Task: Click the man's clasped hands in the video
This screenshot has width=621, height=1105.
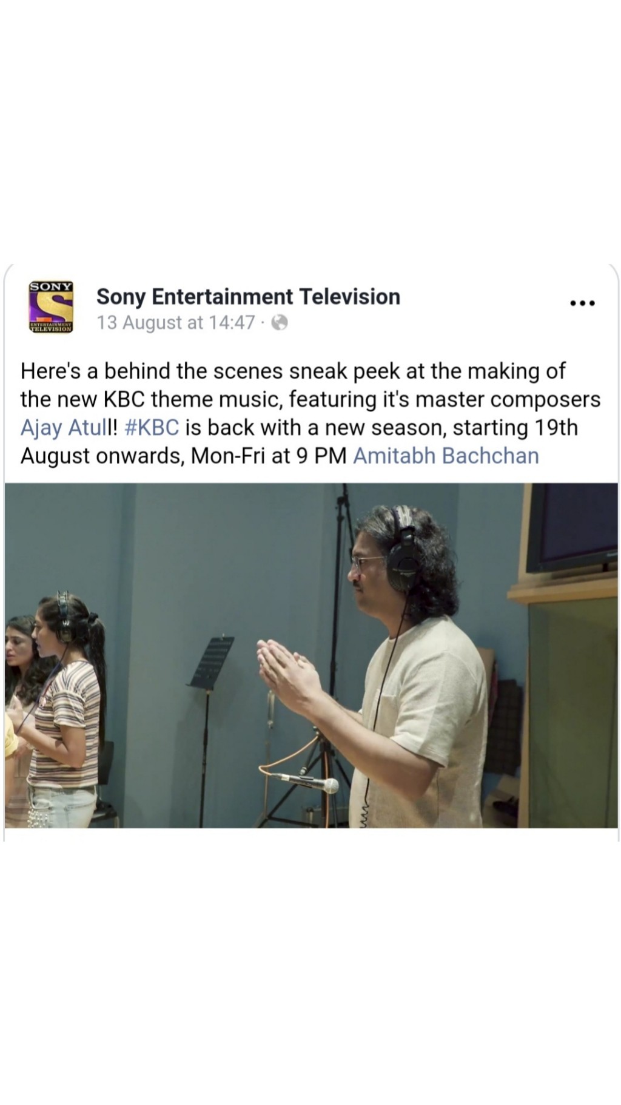Action: click(285, 672)
